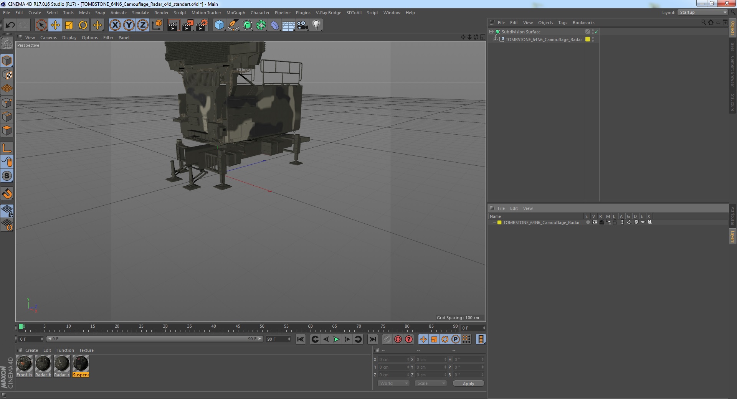Toggle layer lock icon

(x=615, y=222)
